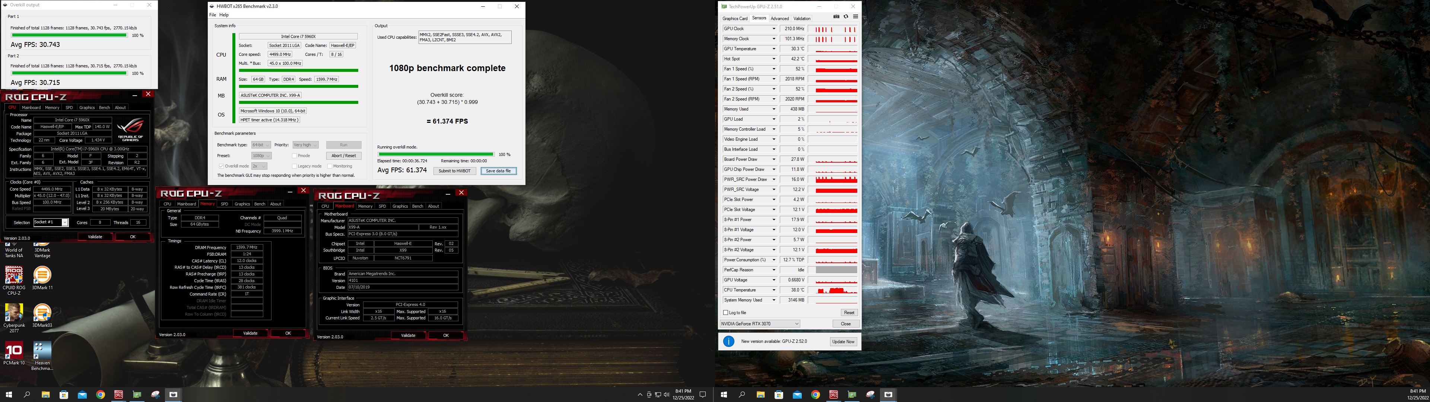Viewport: 1430px width, 402px height.
Task: Expand the PerfCap Reason sensor dropdown arrow
Action: point(773,270)
